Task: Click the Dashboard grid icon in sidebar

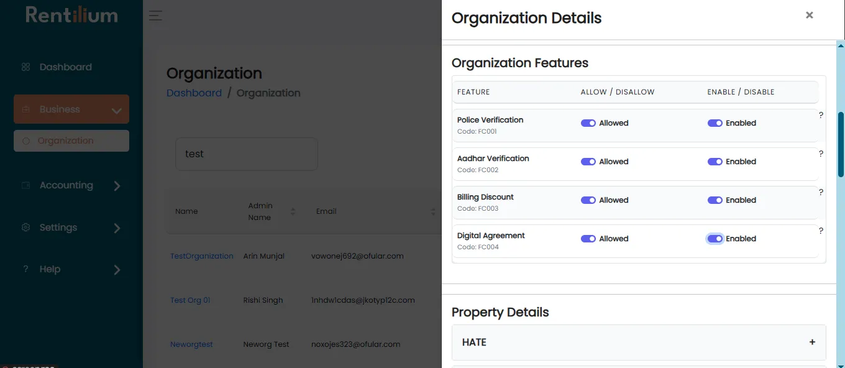Action: tap(25, 67)
